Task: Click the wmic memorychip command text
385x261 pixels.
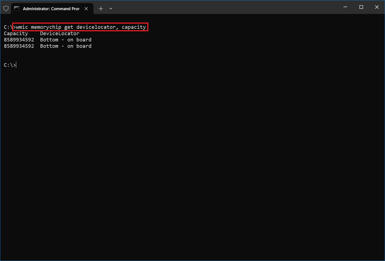Action: point(81,27)
